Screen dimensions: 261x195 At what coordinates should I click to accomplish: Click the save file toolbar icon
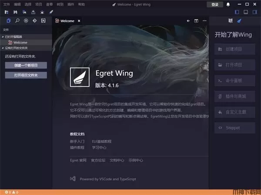click(x=15, y=12)
